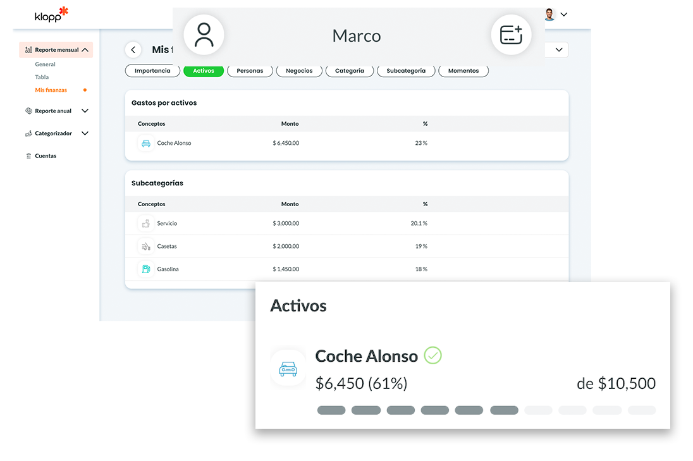This screenshot has width=693, height=461.
Task: Click the Coche Alonso car icon in table
Action: [145, 144]
